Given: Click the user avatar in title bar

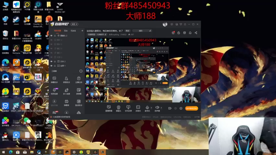Looking at the screenshot, I should (165, 24).
